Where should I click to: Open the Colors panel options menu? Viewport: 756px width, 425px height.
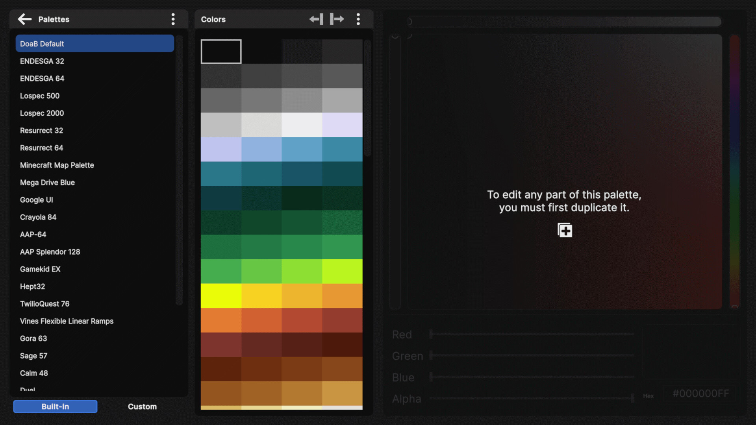click(358, 19)
